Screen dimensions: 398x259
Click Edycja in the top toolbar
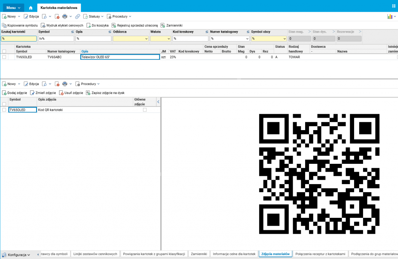point(31,16)
